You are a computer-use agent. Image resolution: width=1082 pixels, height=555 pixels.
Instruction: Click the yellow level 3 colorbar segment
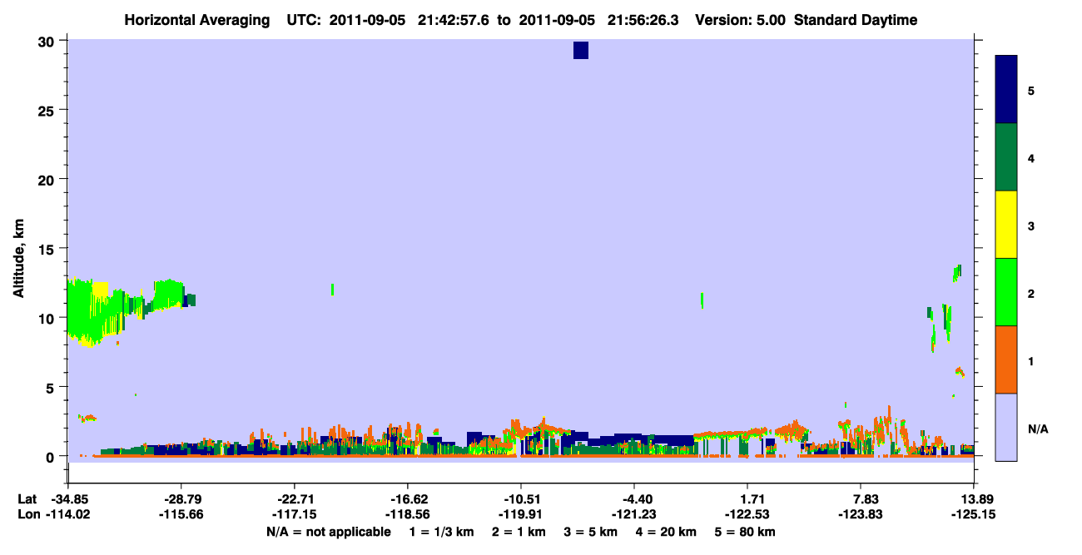coord(1006,225)
